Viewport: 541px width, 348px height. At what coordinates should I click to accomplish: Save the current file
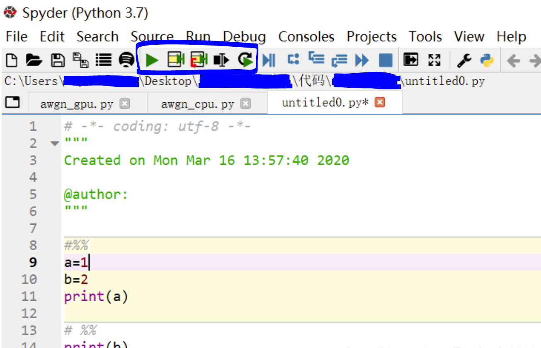(58, 60)
